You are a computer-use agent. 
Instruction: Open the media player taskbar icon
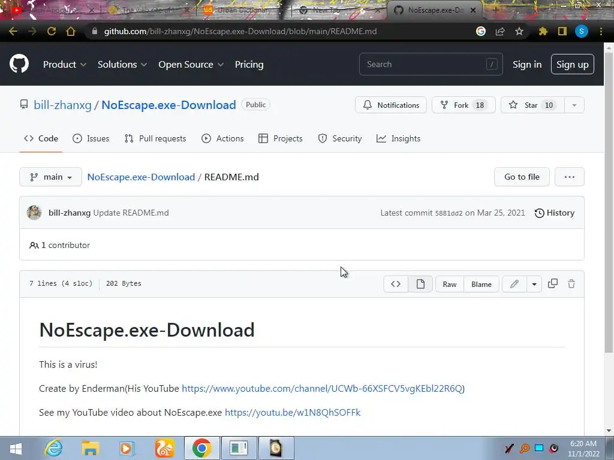pos(127,448)
